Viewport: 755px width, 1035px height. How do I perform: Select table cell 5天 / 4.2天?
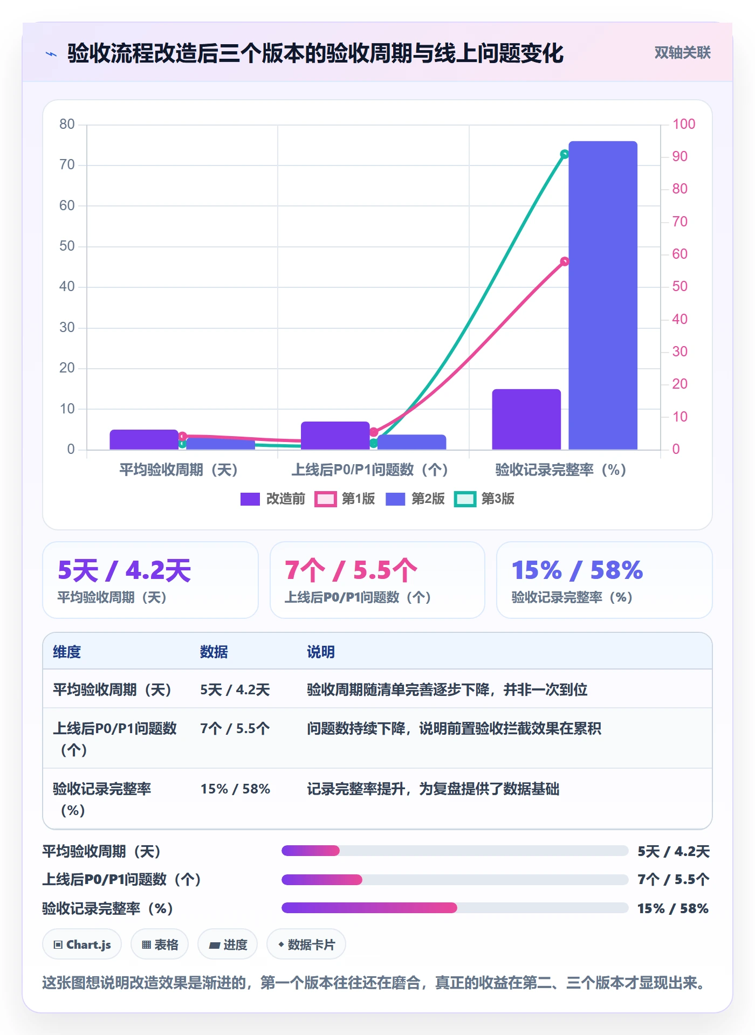[235, 689]
